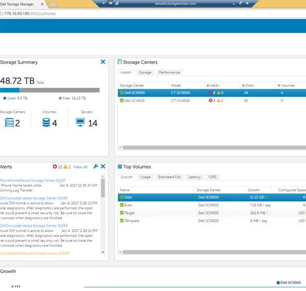The width and height of the screenshot is (306, 291).
Task: Open the IOPS tab
Action: click(212, 177)
